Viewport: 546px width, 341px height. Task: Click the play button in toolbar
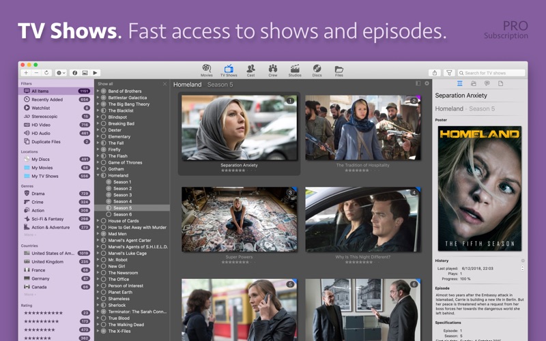(95, 72)
